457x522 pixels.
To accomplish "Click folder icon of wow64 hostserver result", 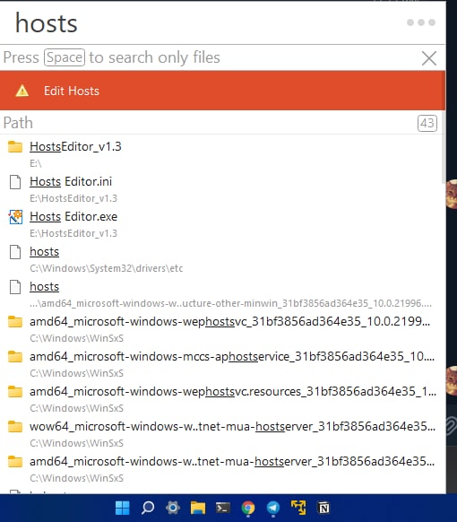I will click(15, 426).
